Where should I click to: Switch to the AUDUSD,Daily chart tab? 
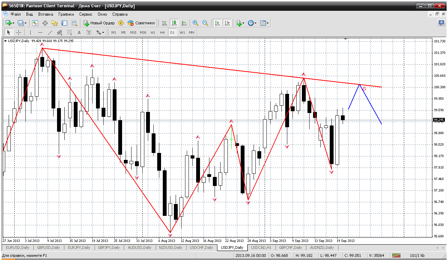(x=140, y=247)
